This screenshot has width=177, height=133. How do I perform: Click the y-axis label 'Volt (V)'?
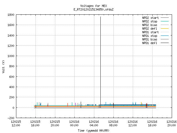[x=3, y=66]
